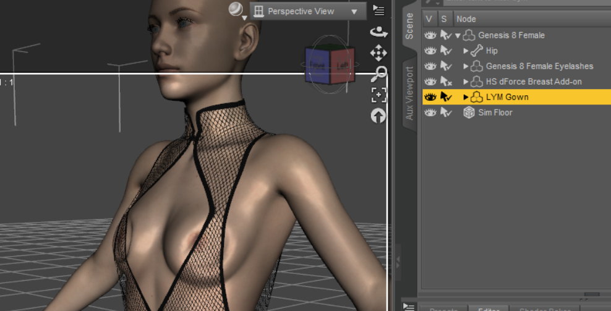Select the Hip node label
Screen dimensions: 611x311
[x=492, y=51]
